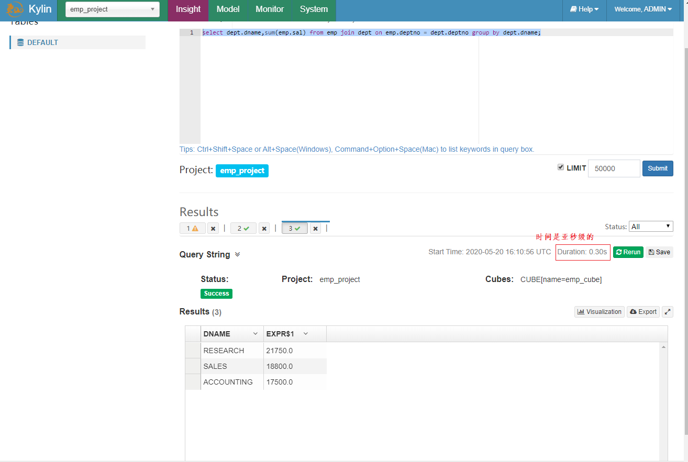Click the ACCOUNTING cell in the results

(x=232, y=382)
